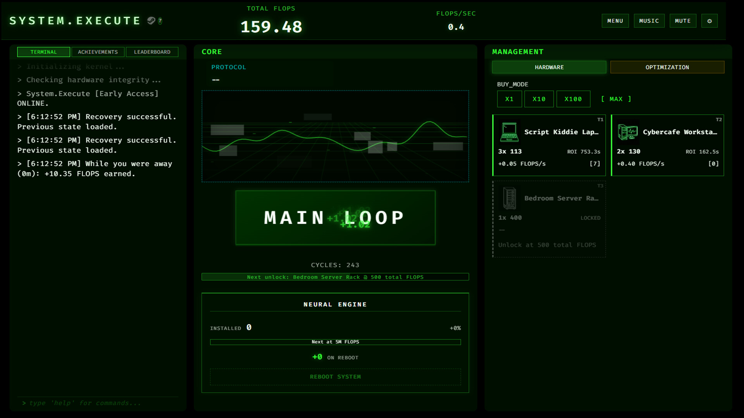Click the locked Bedroom Server Rack icon

tap(509, 198)
